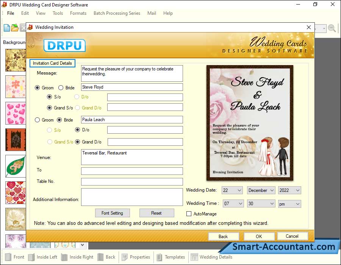Click the zoom out magnifier icon
This screenshot has height=265, width=341.
coord(332,28)
